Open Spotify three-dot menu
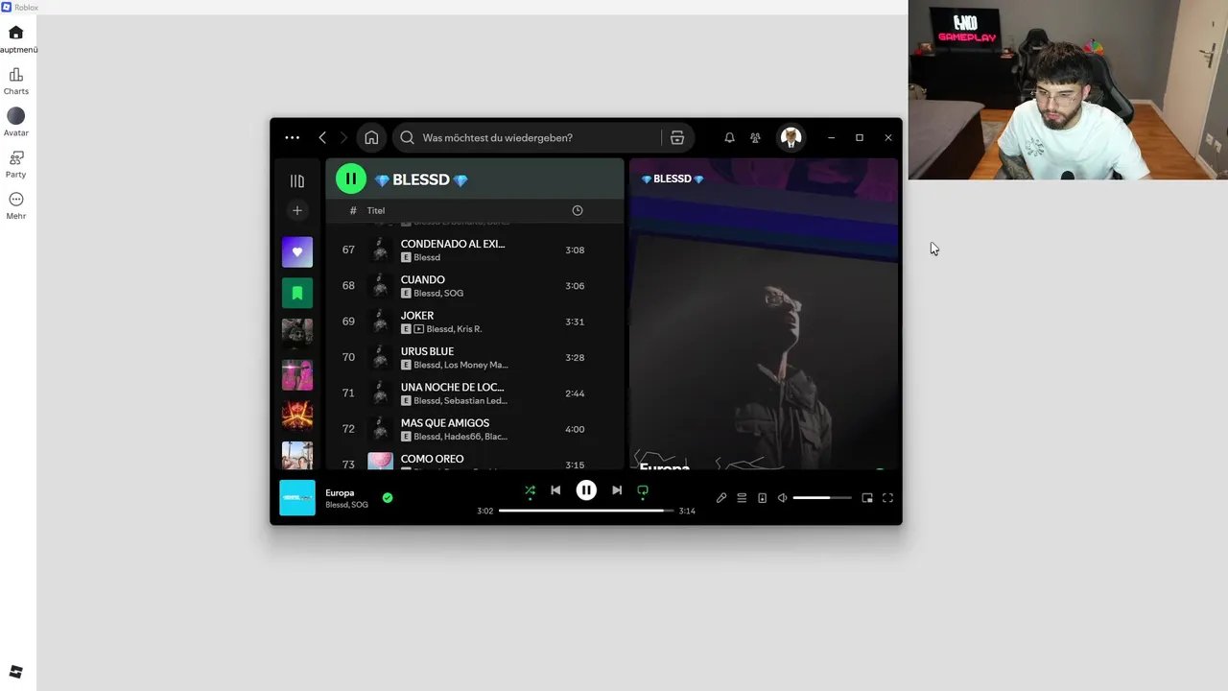The image size is (1228, 691). point(292,137)
